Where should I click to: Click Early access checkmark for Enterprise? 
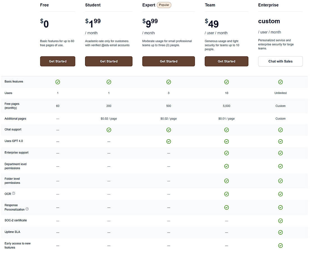280,246
